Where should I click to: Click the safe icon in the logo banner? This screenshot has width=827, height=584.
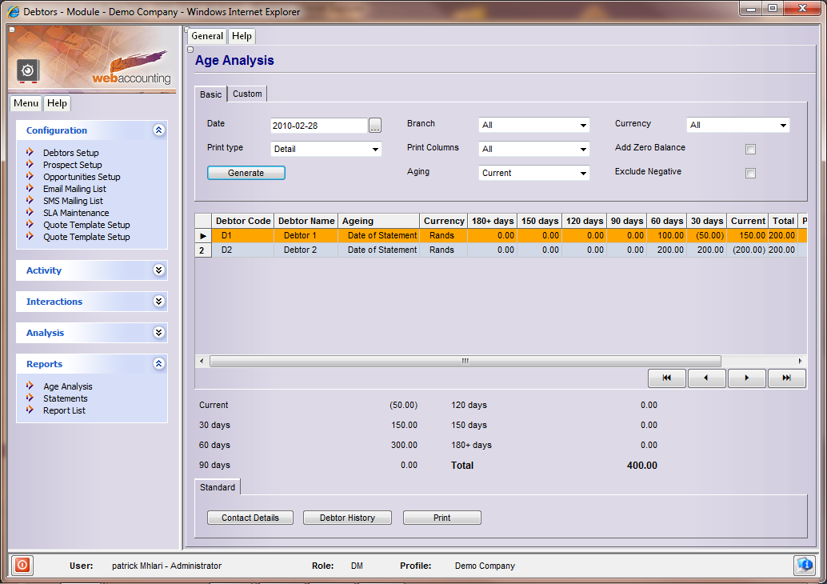click(x=28, y=70)
